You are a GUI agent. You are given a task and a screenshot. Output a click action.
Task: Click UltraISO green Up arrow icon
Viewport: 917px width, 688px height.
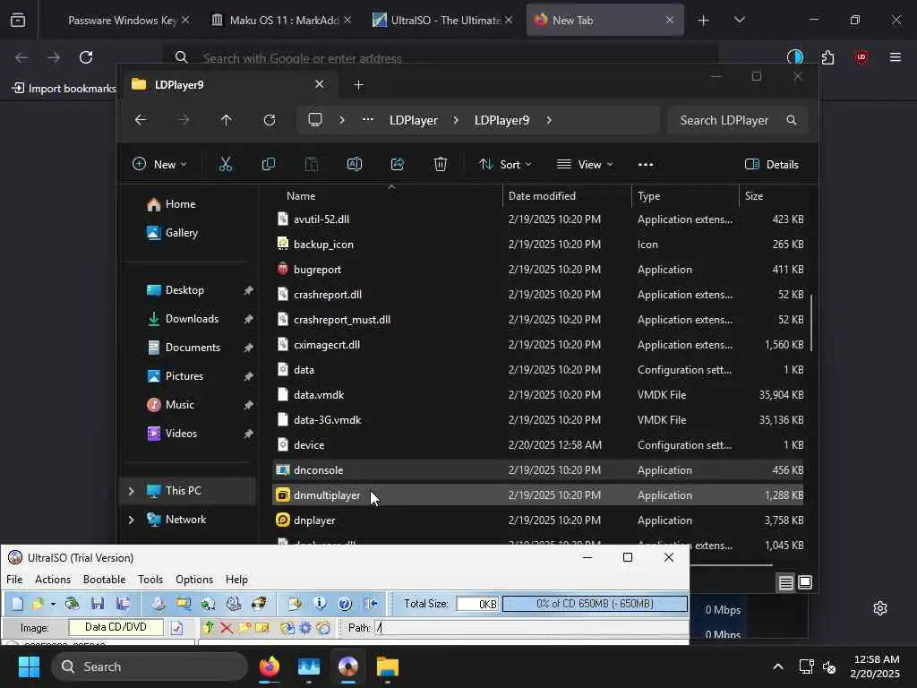[x=209, y=628]
